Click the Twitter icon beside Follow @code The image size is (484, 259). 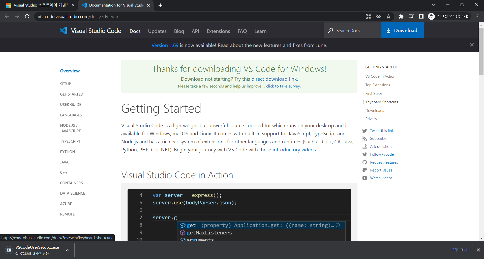coord(365,154)
